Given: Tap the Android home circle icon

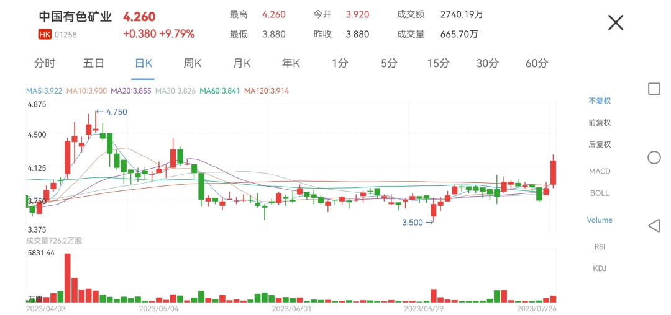Looking at the screenshot, I should point(654,157).
